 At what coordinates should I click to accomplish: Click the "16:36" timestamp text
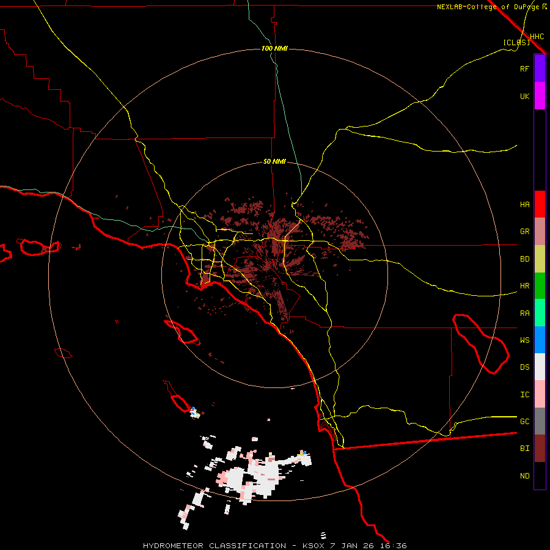(393, 546)
